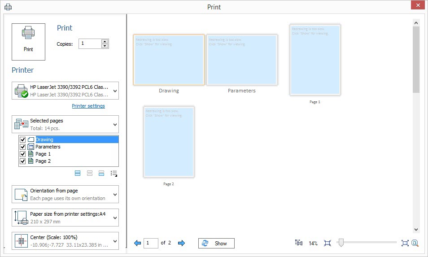
Task: Uncheck the Drawing checkbox
Action: click(22, 139)
